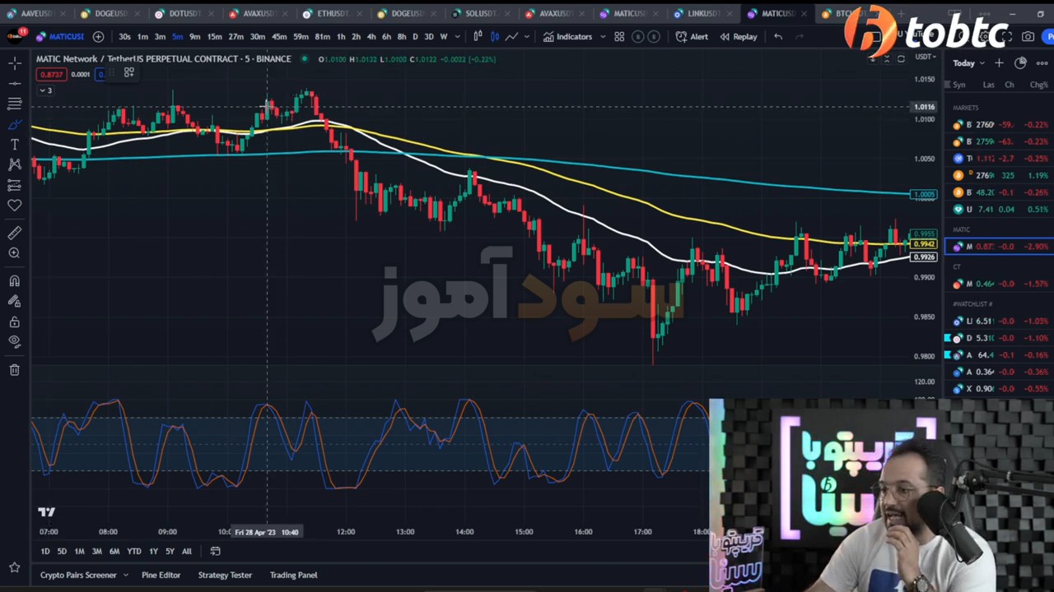Select the 4h timeframe
The height and width of the screenshot is (592, 1054).
(371, 36)
